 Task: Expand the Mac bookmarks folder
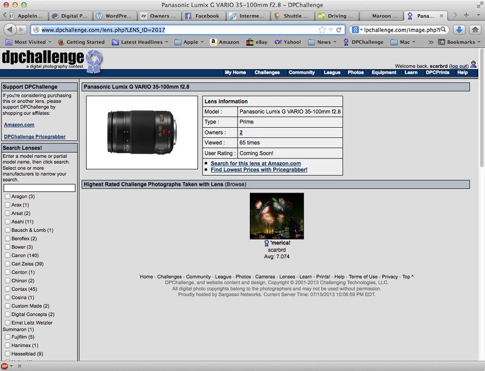pos(403,42)
